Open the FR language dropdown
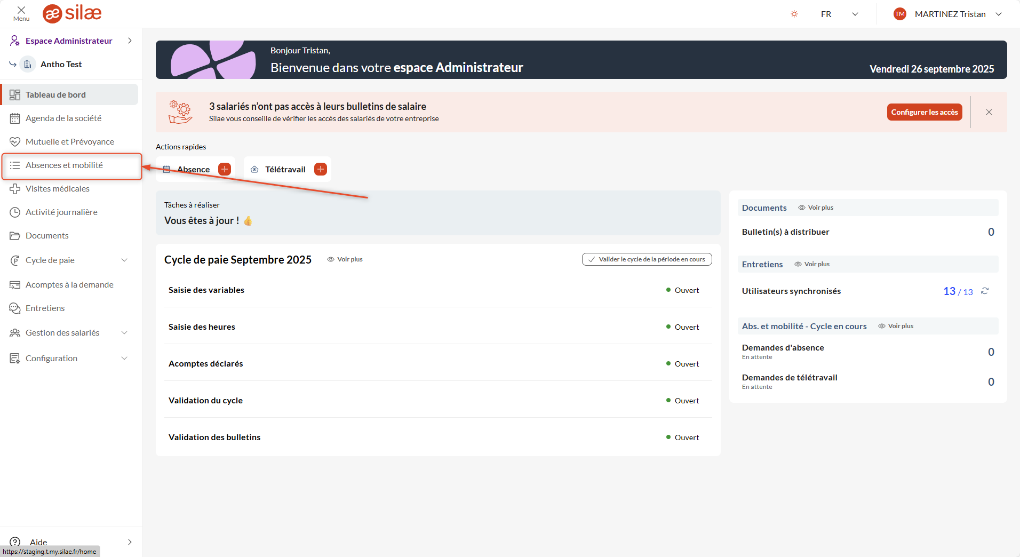Image resolution: width=1020 pixels, height=557 pixels. [839, 14]
